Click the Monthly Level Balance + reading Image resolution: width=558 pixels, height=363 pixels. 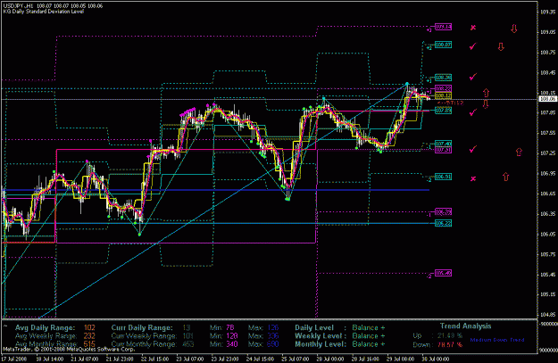point(369,344)
